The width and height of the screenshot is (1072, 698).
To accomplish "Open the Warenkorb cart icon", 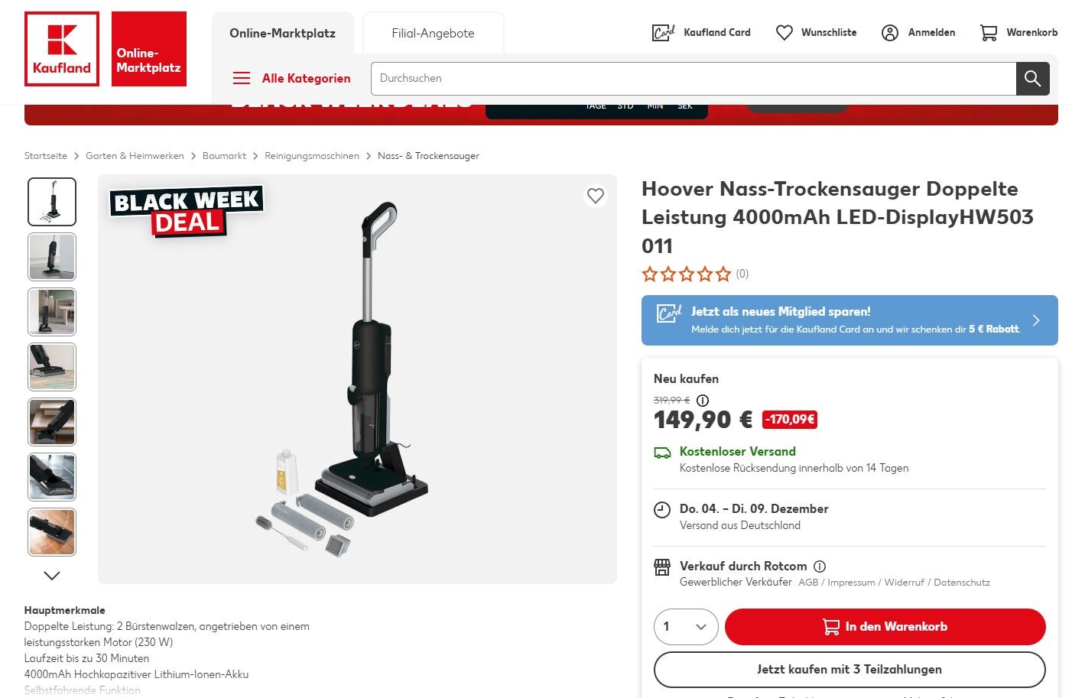I will tap(989, 33).
